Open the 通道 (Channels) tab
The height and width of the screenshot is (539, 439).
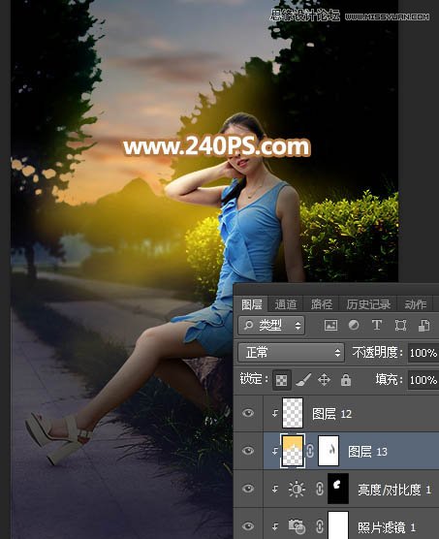click(x=286, y=304)
